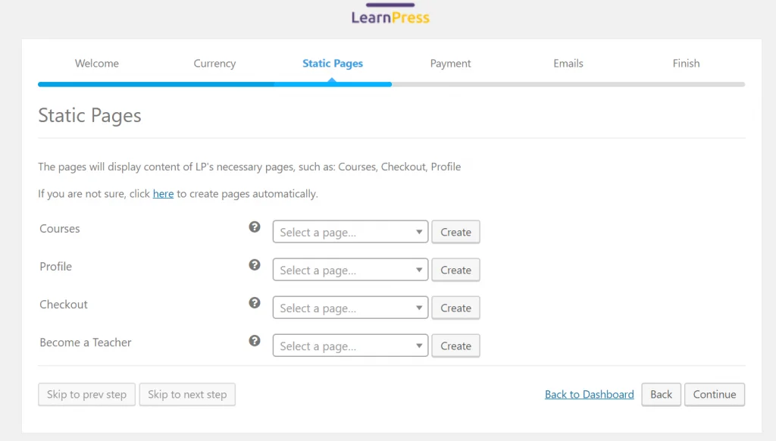Click the 'here' link to auto-create pages
The width and height of the screenshot is (776, 441).
click(163, 194)
